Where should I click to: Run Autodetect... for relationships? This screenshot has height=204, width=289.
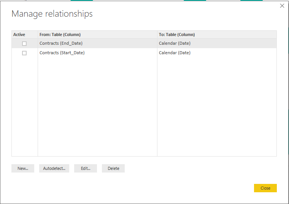pyautogui.click(x=54, y=168)
